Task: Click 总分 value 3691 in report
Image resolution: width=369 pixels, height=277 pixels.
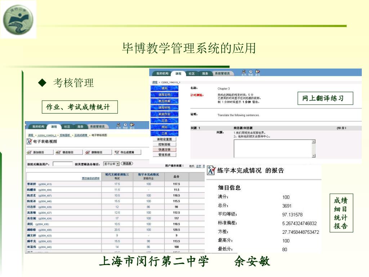Action: tap(286, 206)
